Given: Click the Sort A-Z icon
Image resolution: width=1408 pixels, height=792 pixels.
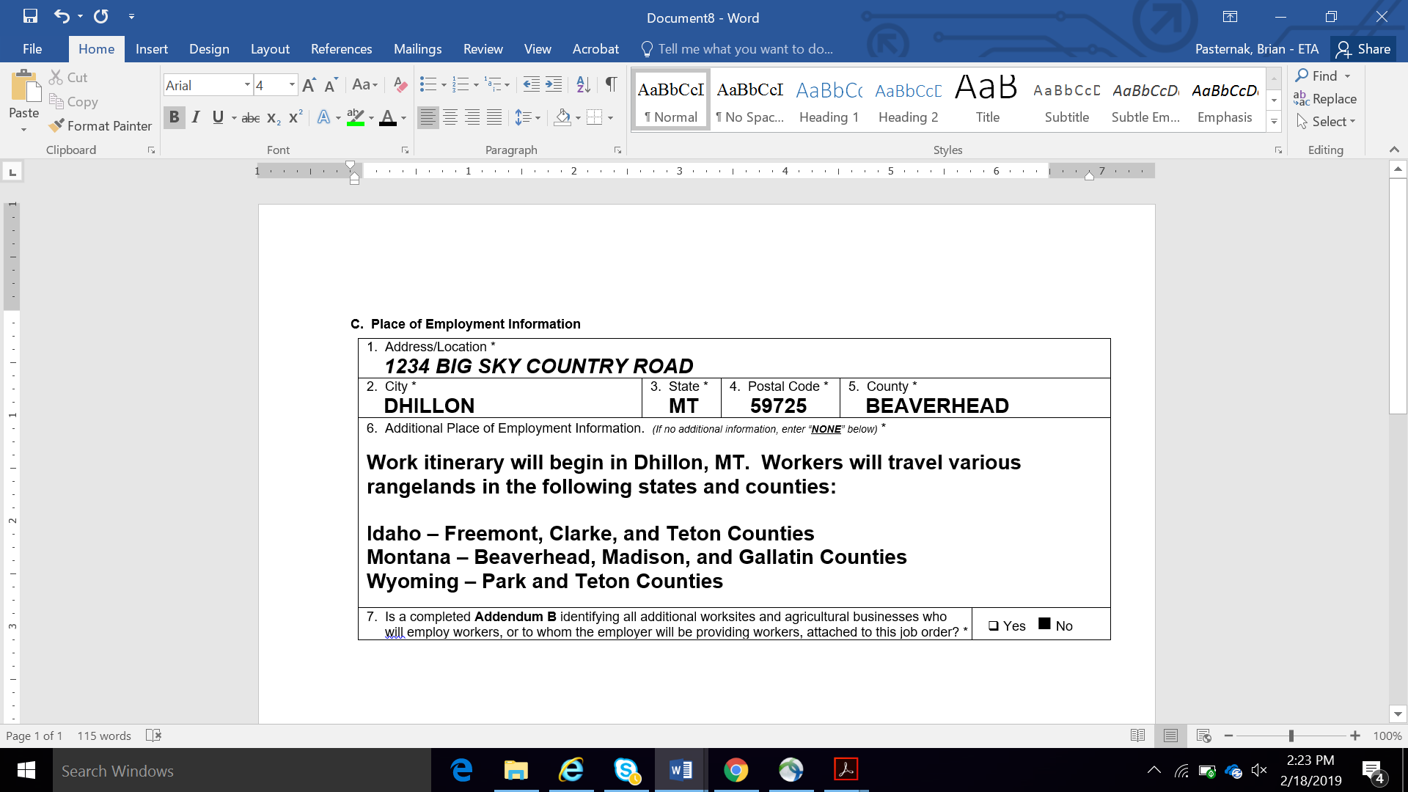Looking at the screenshot, I should pyautogui.click(x=583, y=85).
